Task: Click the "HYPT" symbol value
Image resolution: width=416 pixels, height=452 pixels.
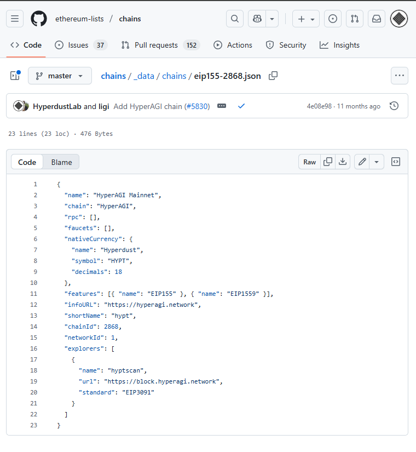Action: [x=118, y=261]
